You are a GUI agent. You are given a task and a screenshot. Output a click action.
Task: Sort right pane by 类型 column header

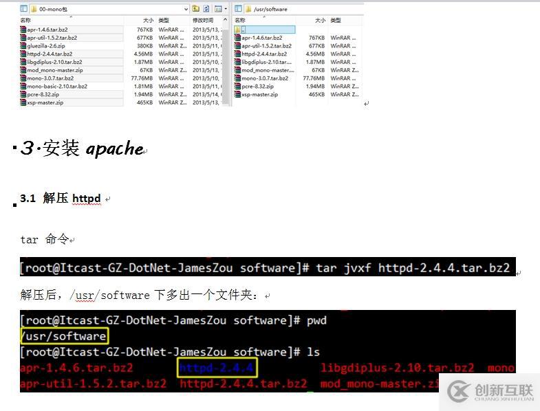click(336, 21)
